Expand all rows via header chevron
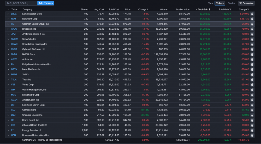This screenshot has width=261, height=144. click(x=8, y=10)
